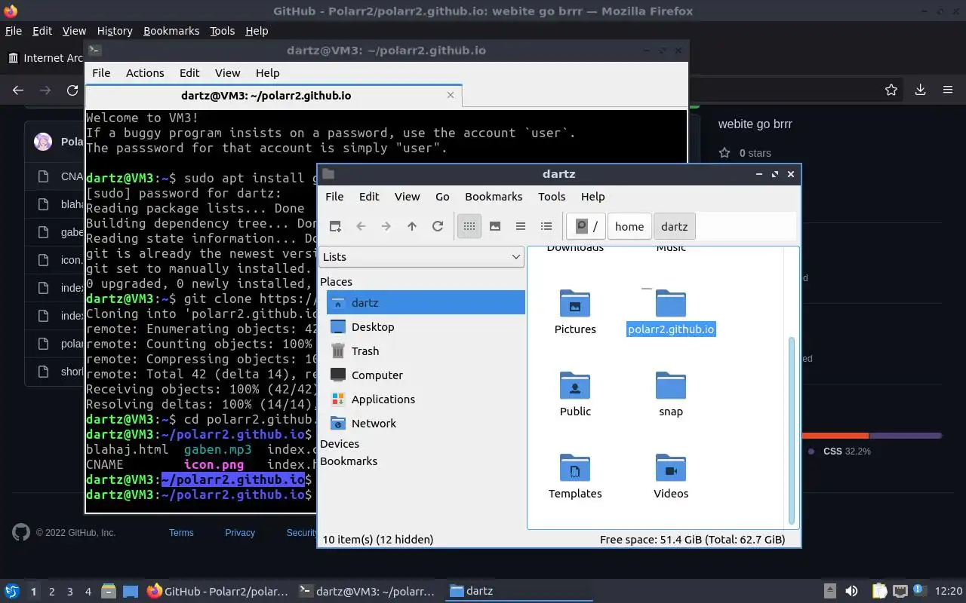Open clipboard tray icon

coord(879,592)
